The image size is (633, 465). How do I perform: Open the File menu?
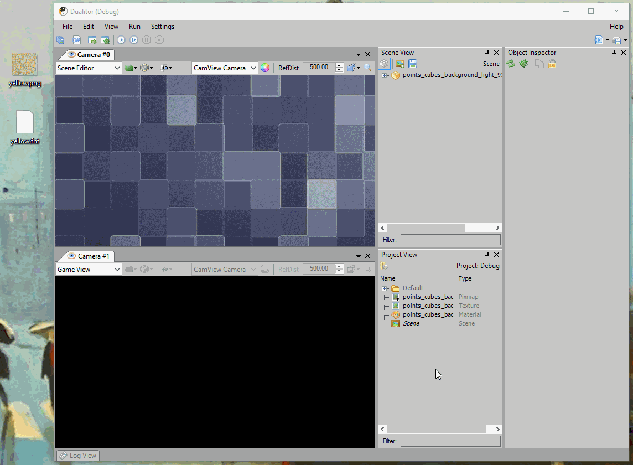[68, 26]
